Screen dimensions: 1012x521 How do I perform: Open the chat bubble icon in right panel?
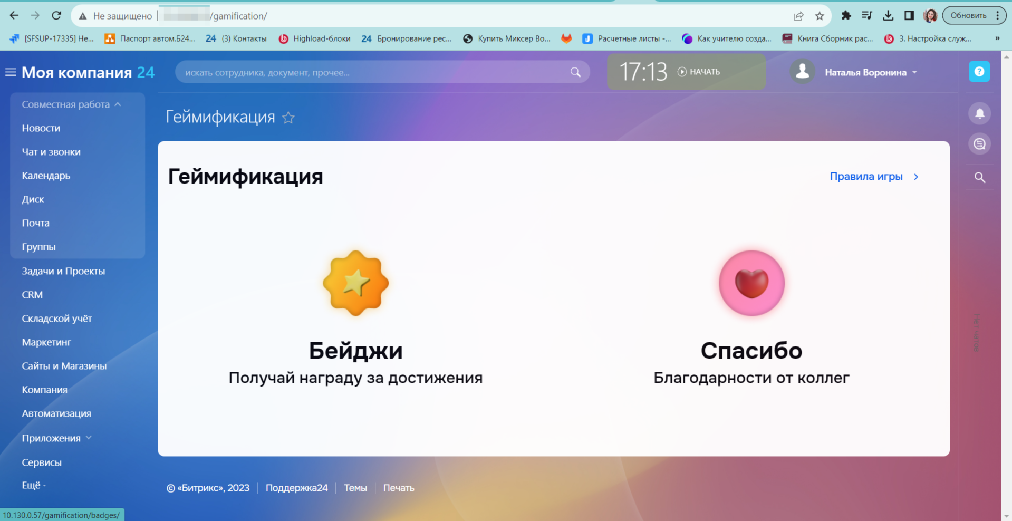click(x=979, y=144)
